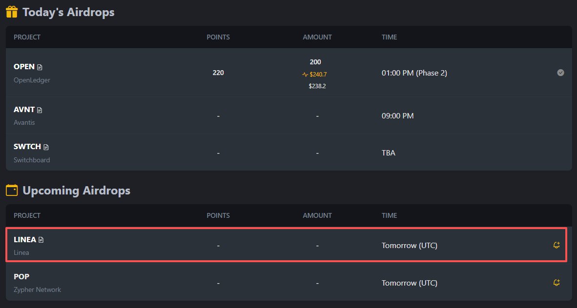Click the $240.7 price value

318,75
